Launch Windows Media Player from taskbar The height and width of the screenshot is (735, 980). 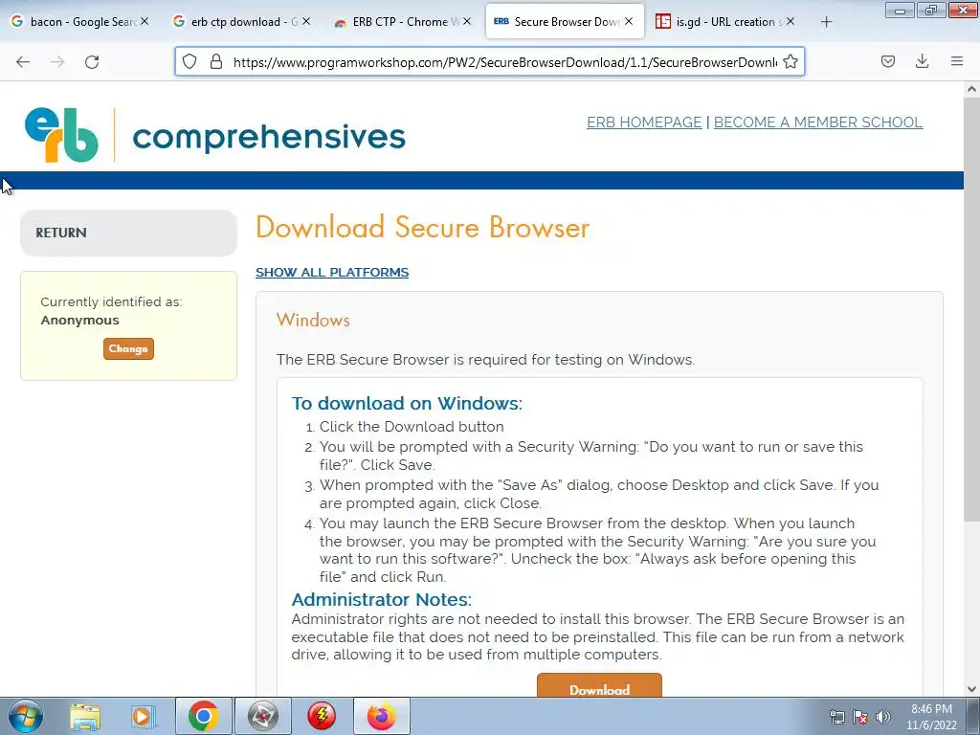(x=144, y=717)
